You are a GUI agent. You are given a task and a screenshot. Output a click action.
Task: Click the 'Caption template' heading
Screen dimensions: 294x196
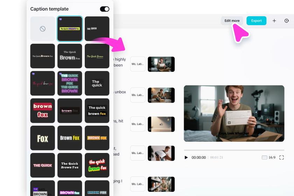[49, 9]
